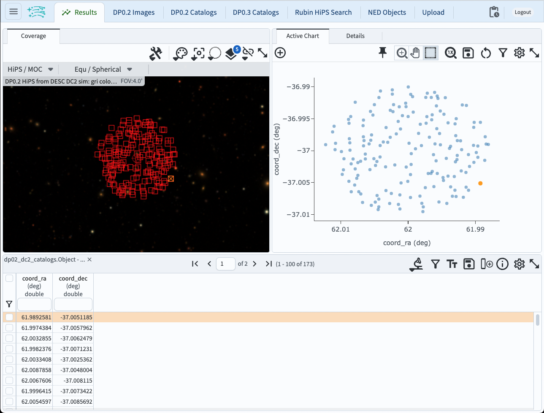
Task: Switch to the Results tab
Action: (x=79, y=12)
